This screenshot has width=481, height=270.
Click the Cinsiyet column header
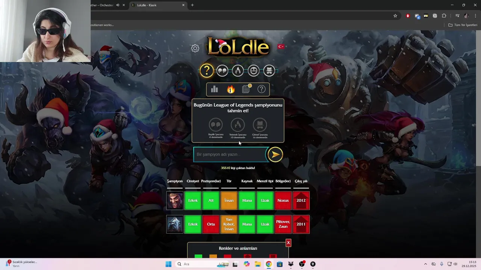point(193,181)
